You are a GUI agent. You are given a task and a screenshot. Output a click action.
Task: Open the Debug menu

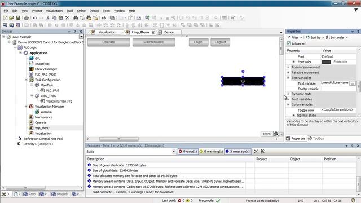[x=94, y=11]
